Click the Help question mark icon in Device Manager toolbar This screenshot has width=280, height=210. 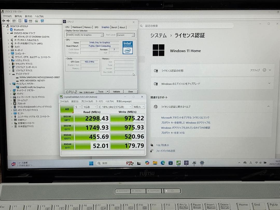[x=26, y=21]
